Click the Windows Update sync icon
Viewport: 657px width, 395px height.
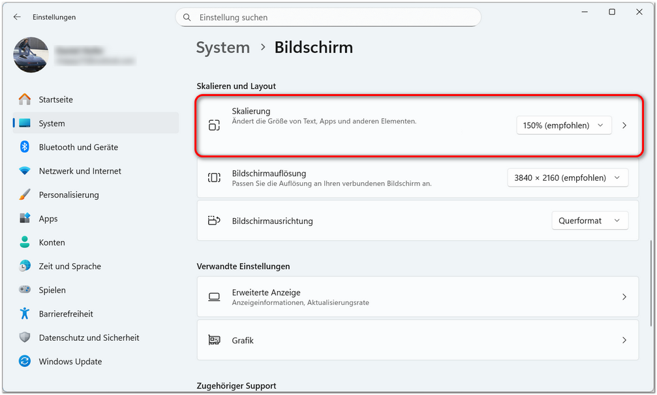(25, 361)
